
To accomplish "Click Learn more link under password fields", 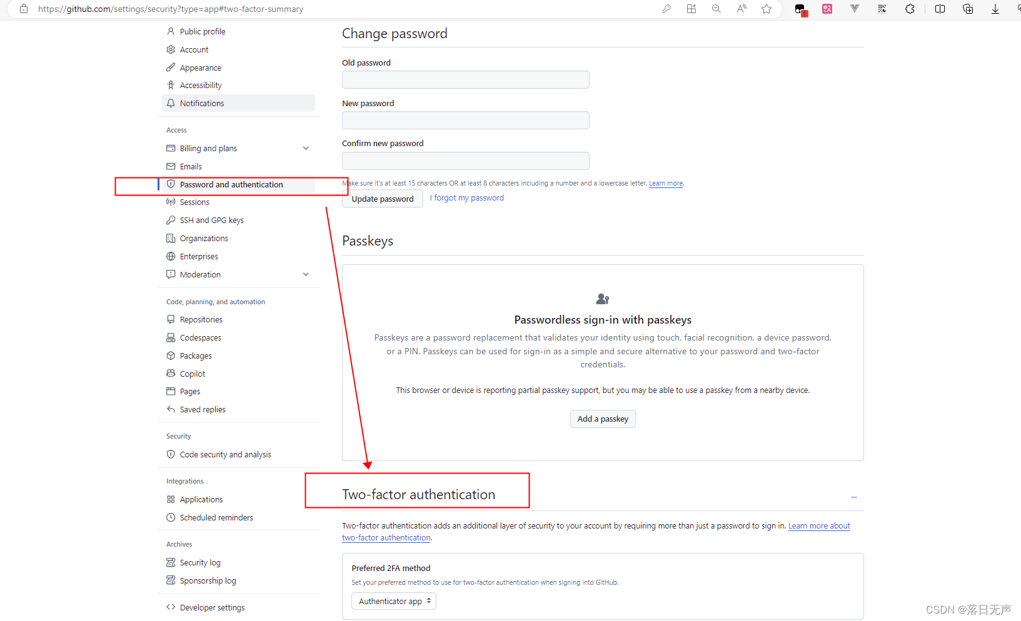I will [666, 183].
